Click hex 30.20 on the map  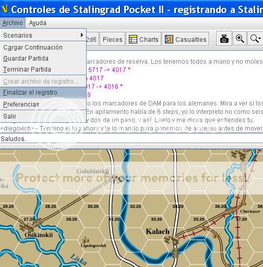point(93,206)
